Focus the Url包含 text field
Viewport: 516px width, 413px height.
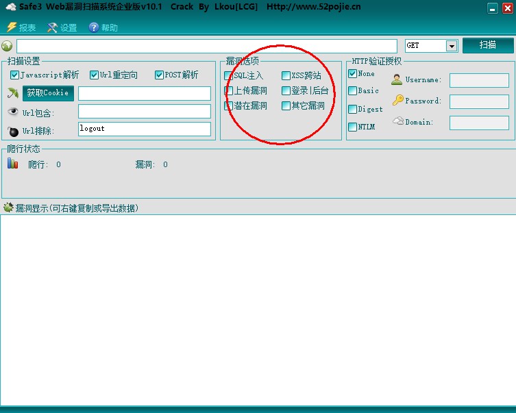click(x=145, y=111)
